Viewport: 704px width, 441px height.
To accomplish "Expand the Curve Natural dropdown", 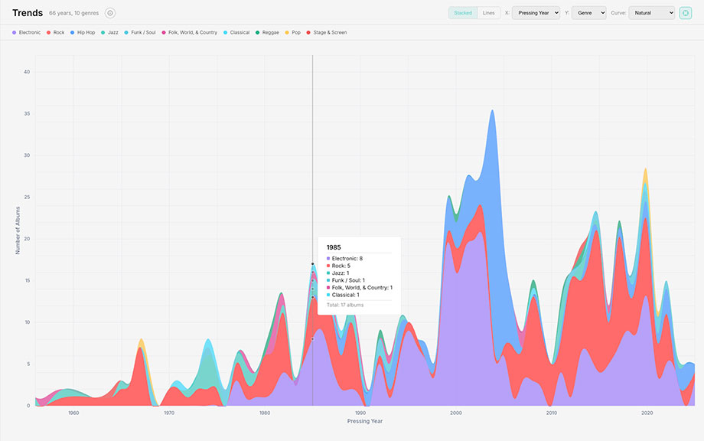I will click(x=651, y=13).
